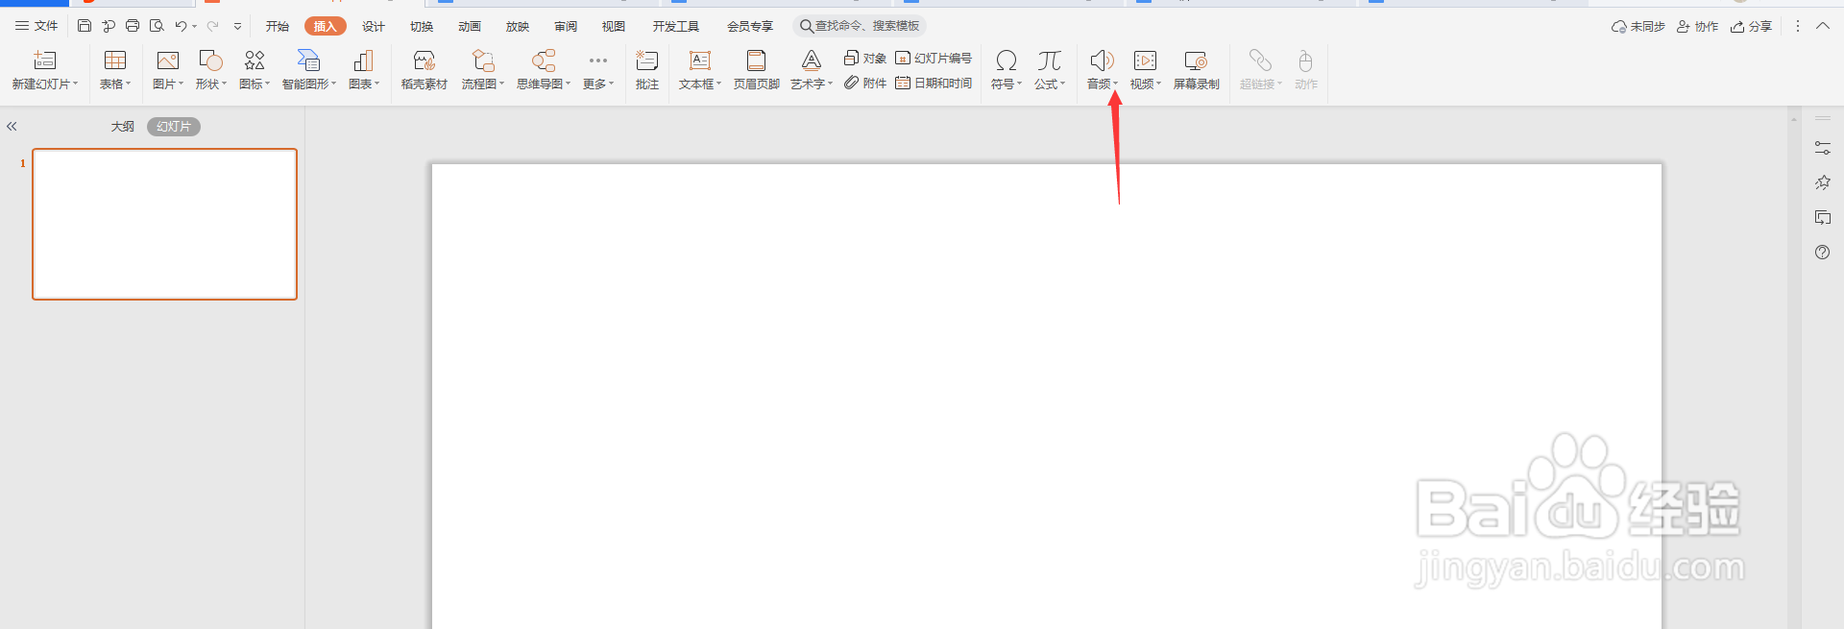
Task: Click the 页眉页脚 header footer icon
Action: point(757,61)
